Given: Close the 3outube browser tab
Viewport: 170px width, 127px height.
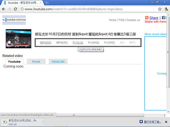Looking at the screenshot, I should pyautogui.click(x=41, y=3).
